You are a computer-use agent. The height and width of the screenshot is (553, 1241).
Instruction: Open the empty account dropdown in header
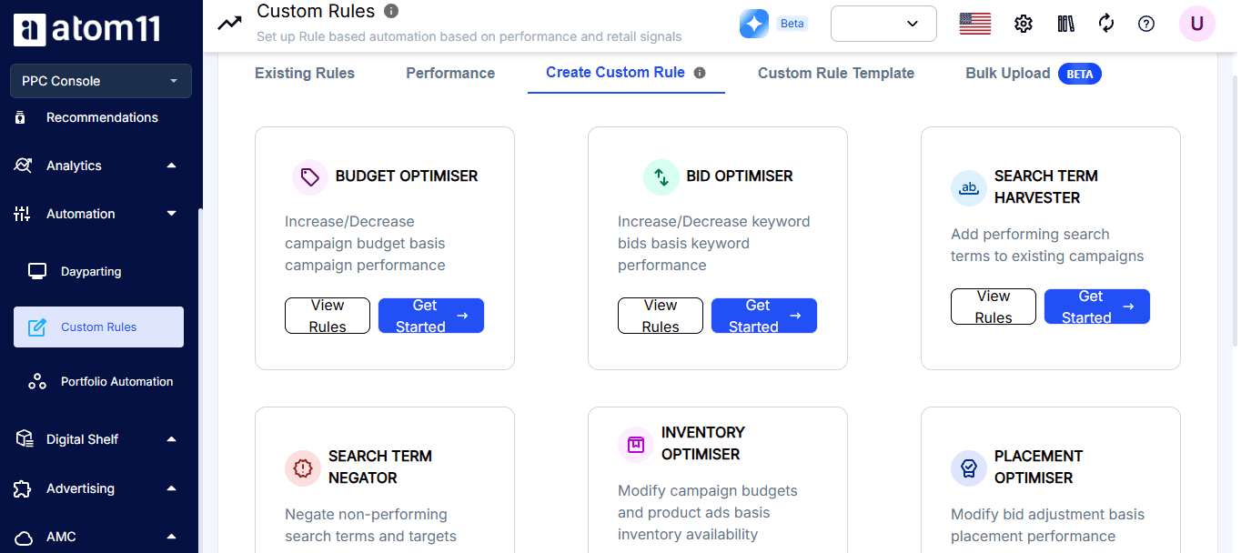pos(883,24)
